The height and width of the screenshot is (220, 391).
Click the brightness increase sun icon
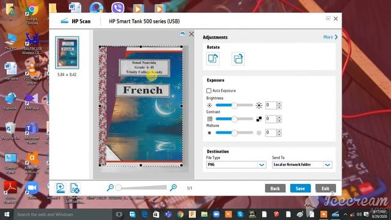[259, 105]
